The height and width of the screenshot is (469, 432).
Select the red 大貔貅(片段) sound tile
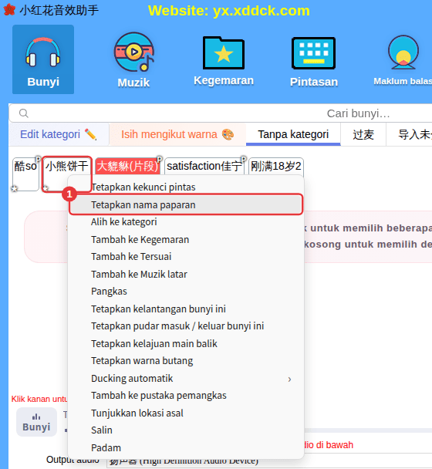[128, 166]
